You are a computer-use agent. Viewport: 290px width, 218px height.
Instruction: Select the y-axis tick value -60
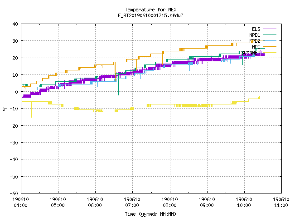tap(14, 193)
